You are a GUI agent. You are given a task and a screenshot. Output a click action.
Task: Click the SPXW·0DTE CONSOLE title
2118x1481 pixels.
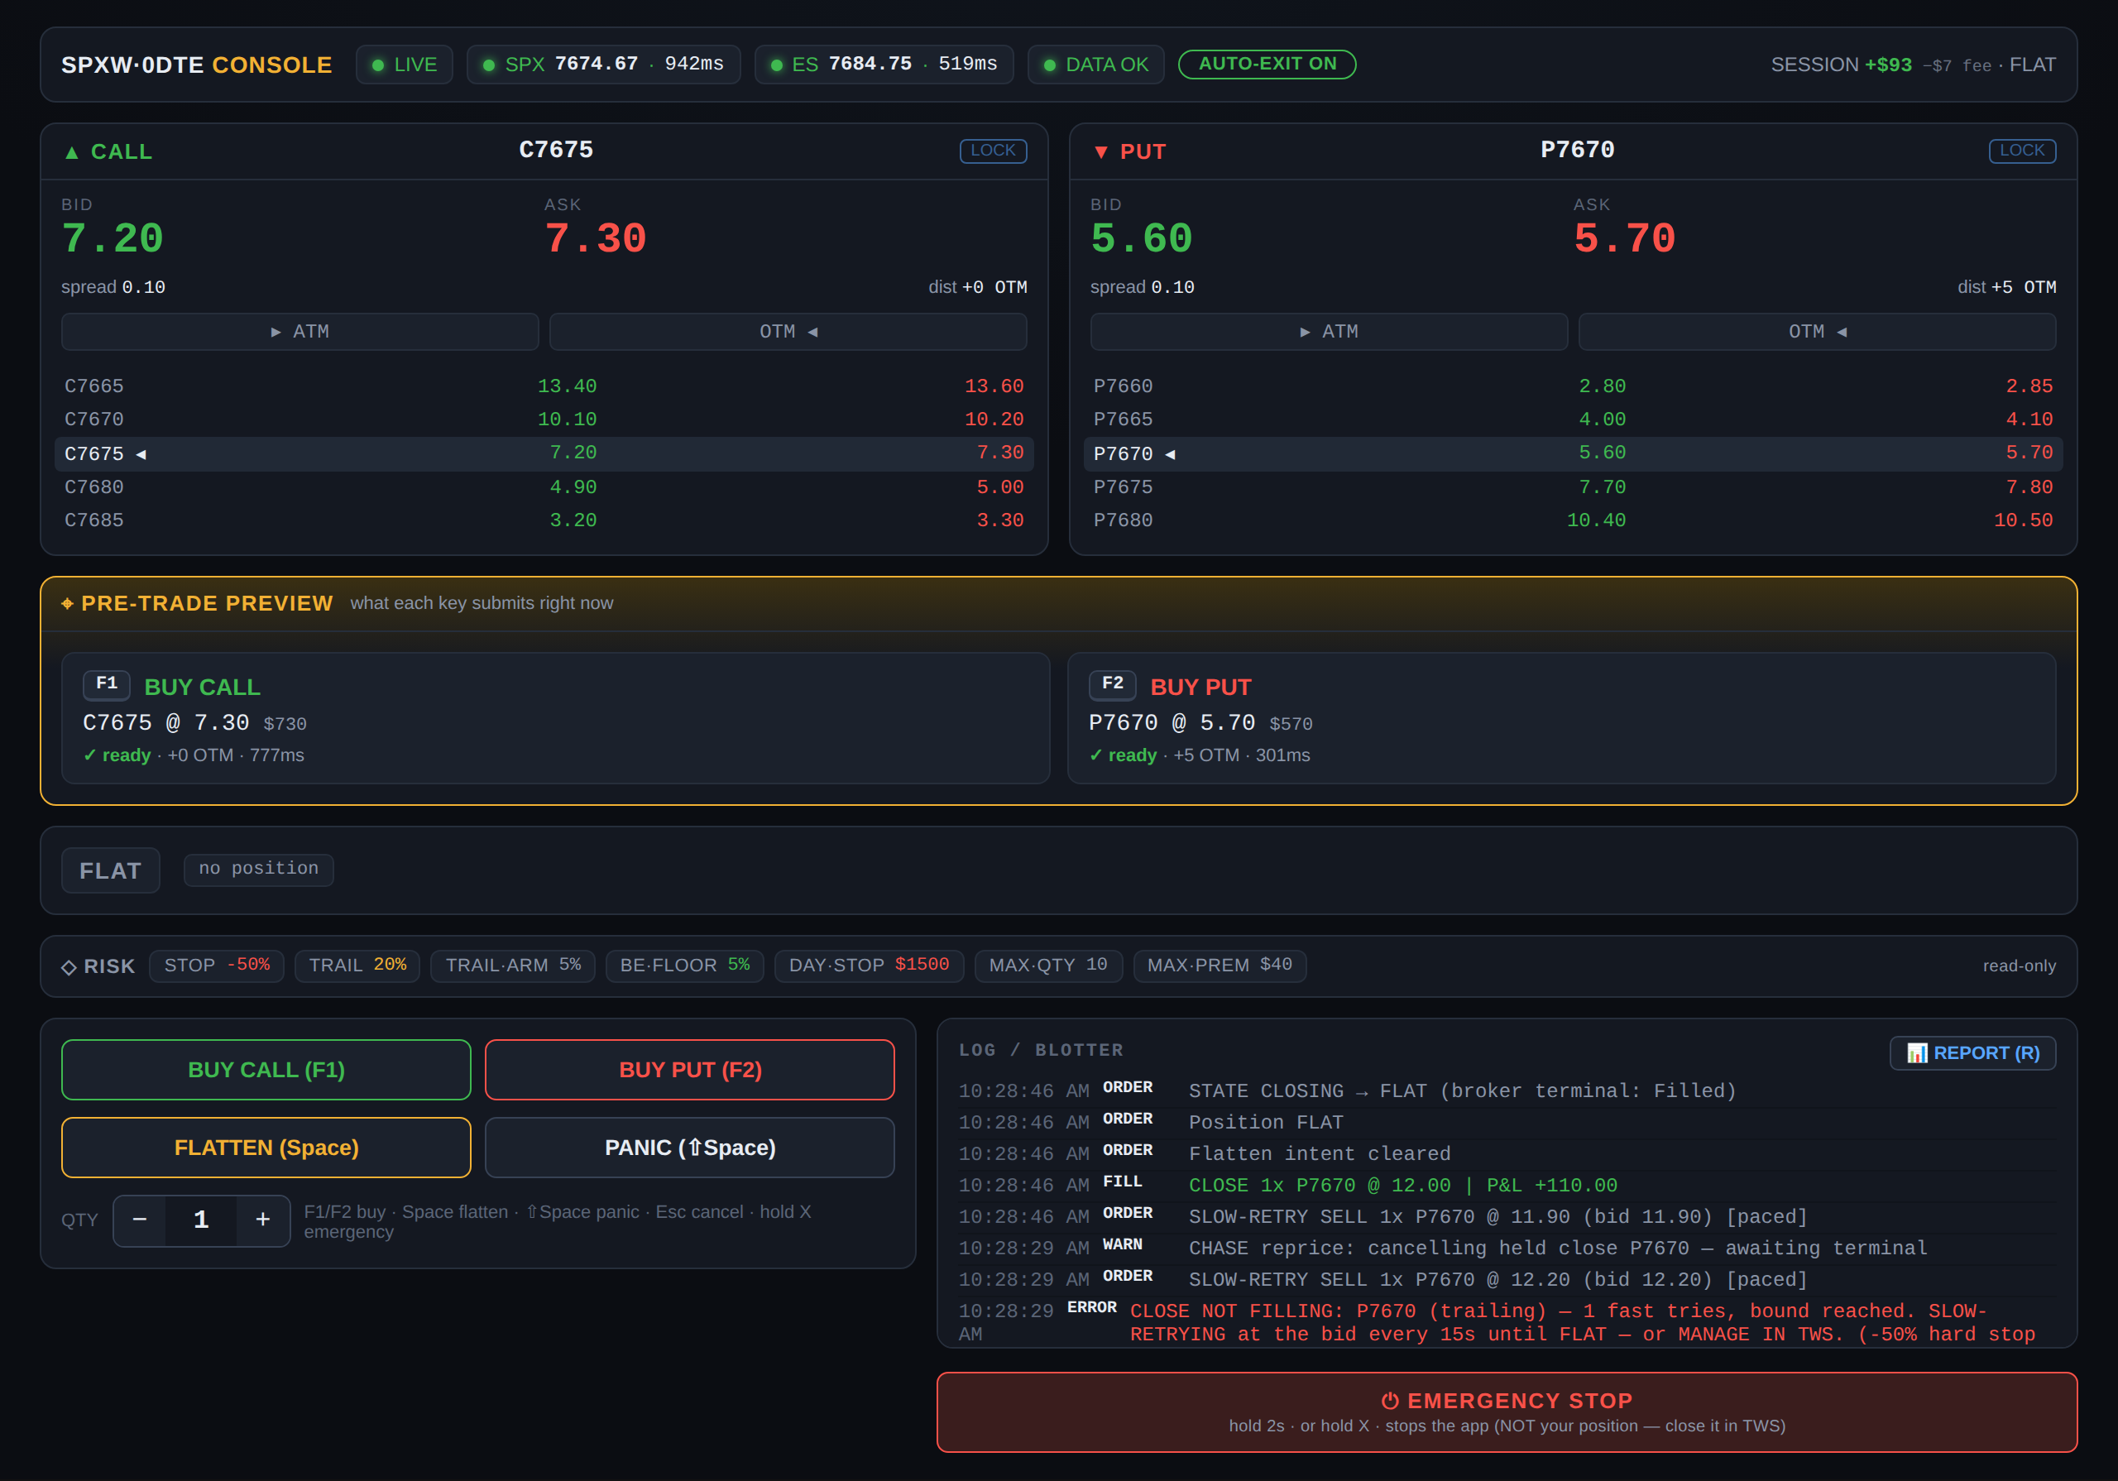pyautogui.click(x=196, y=65)
